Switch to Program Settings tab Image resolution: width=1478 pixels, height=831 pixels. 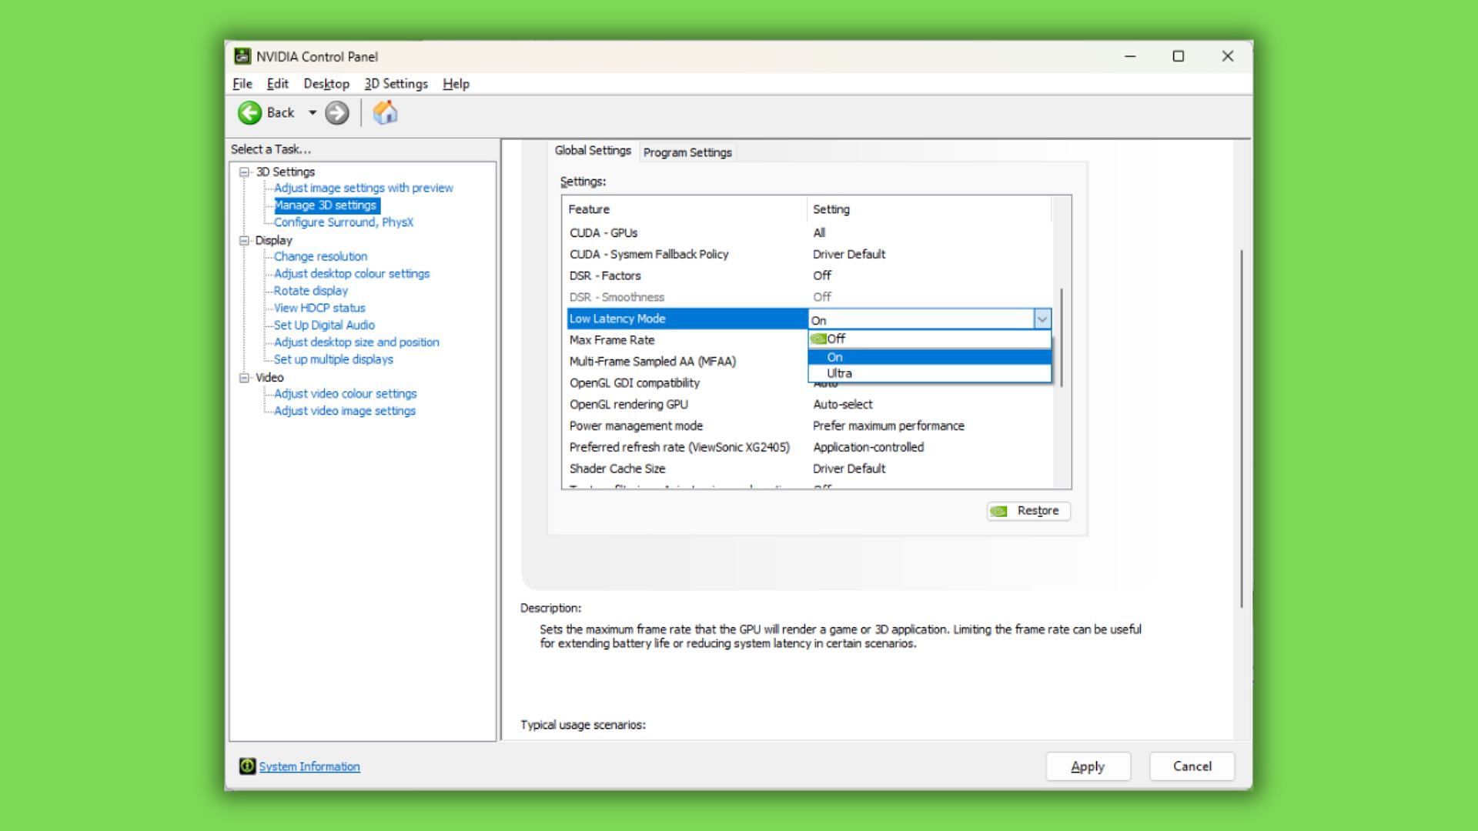[x=688, y=152]
